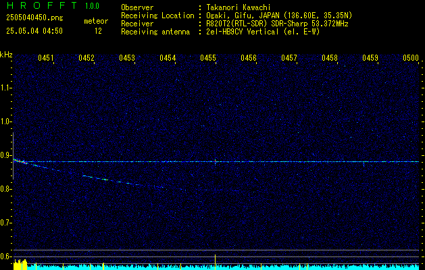Click the meteor label

click(x=96, y=21)
